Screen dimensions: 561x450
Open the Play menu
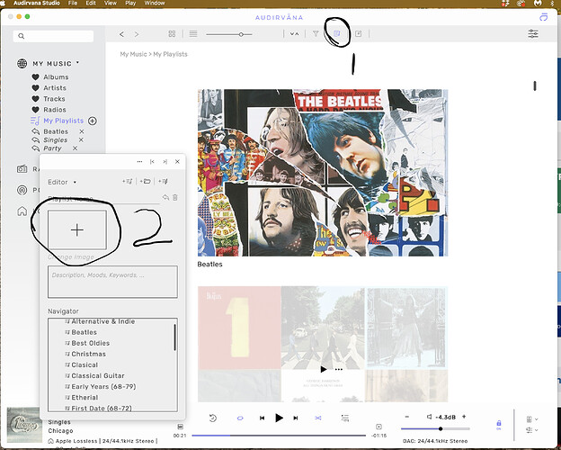pos(130,3)
